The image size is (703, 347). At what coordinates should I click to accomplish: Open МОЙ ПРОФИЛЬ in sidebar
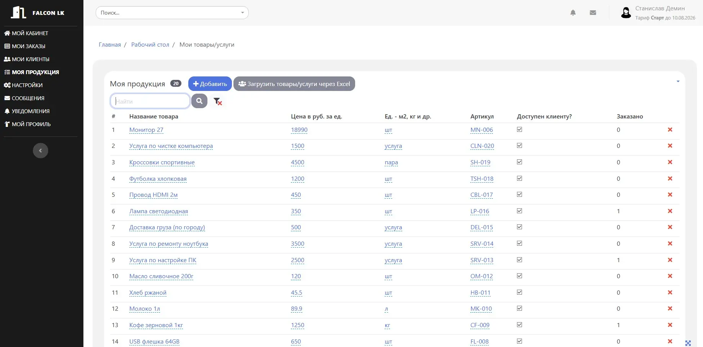pyautogui.click(x=28, y=124)
